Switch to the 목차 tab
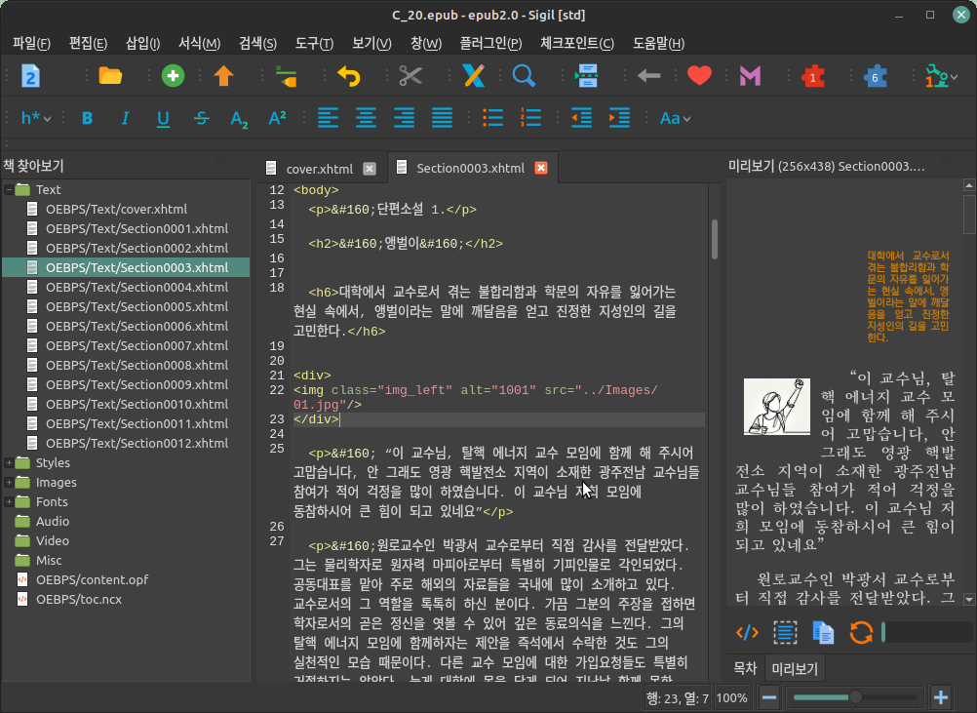Viewport: 977px width, 713px height. click(745, 669)
